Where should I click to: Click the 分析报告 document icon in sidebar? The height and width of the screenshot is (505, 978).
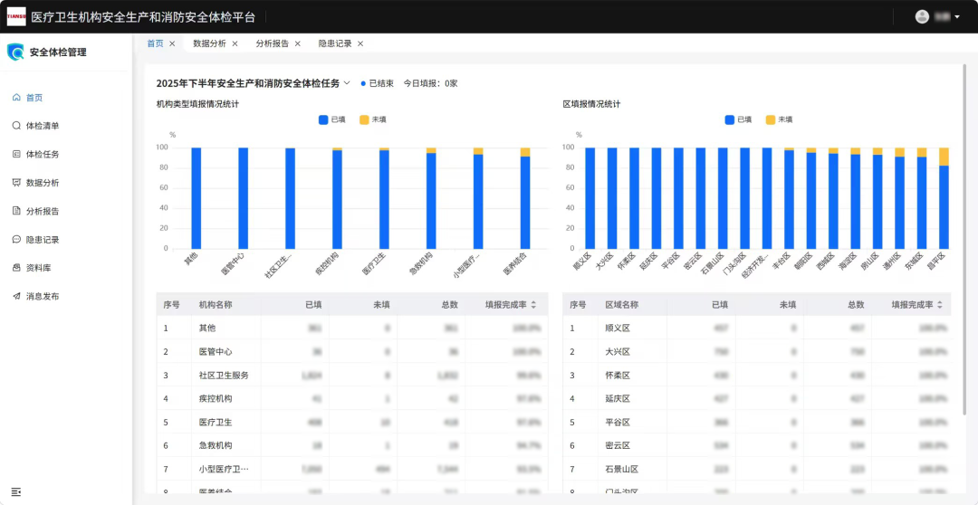pyautogui.click(x=16, y=211)
